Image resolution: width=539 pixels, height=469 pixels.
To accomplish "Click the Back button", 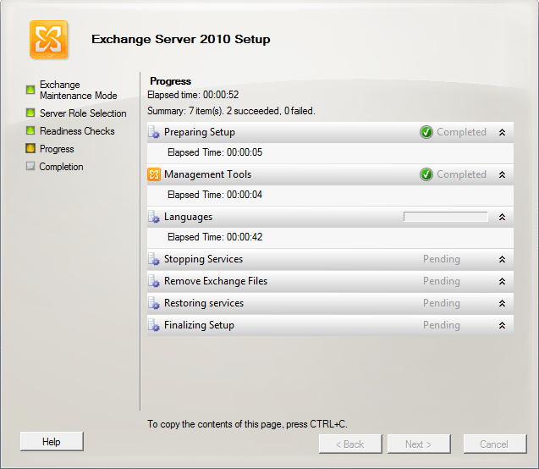I will (x=350, y=444).
